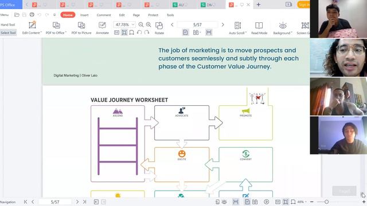This screenshot has height=206, width=367.
Task: Open the Protect ribbon tab
Action: point(153,15)
